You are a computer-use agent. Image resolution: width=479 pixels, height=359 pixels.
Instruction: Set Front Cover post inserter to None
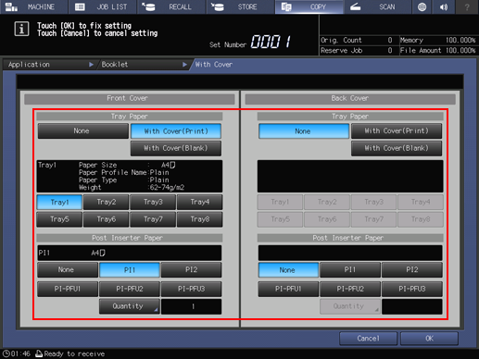[68, 270]
